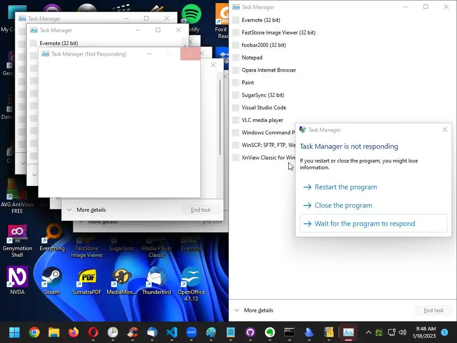Select the AVG AntiVirus FREE desktop icon
This screenshot has width=457, height=343.
coord(17,197)
